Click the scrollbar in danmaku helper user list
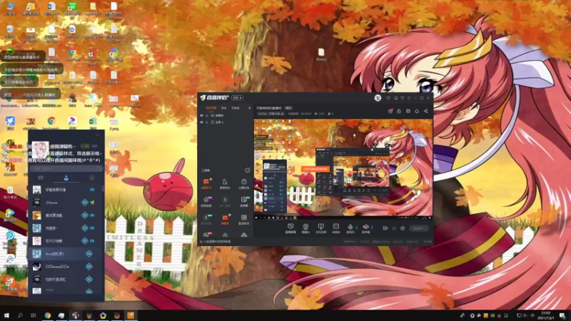571x321 pixels. pyautogui.click(x=103, y=189)
